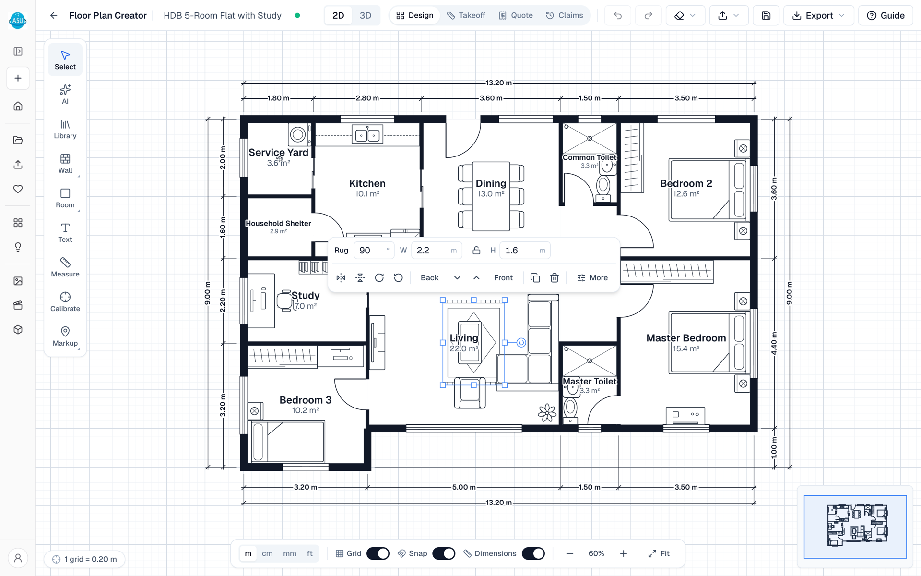
Task: Fit the plan to screen
Action: 659,553
